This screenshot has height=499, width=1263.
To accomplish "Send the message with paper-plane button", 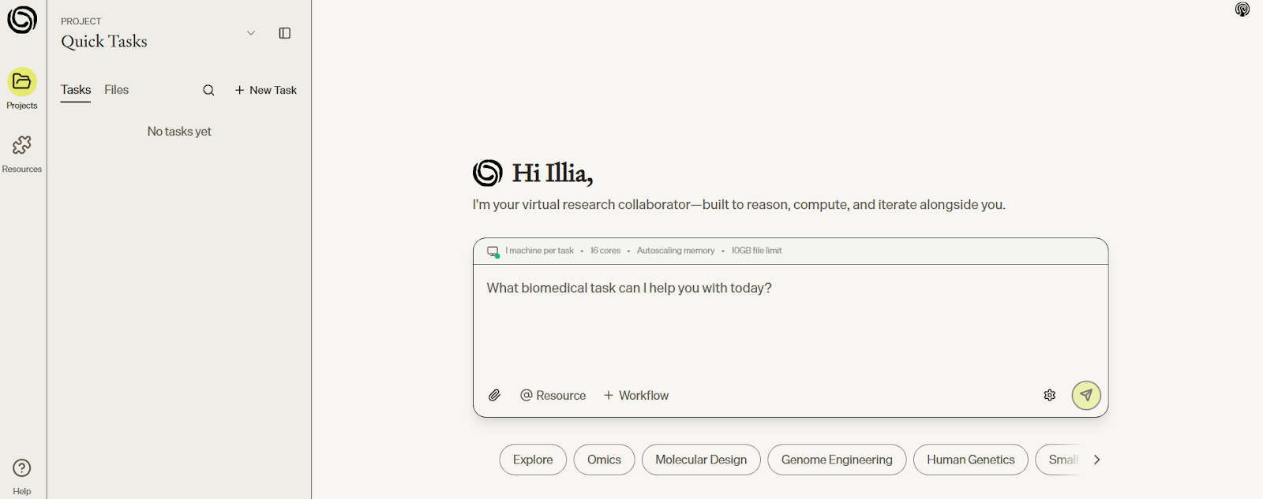I will pyautogui.click(x=1086, y=396).
